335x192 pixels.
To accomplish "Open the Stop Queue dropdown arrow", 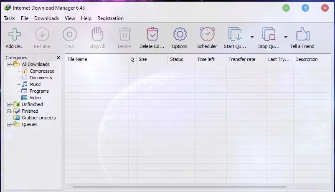I will point(286,37).
